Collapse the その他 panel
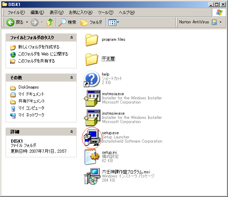Viewport: 228px width, 197px height. click(x=72, y=77)
